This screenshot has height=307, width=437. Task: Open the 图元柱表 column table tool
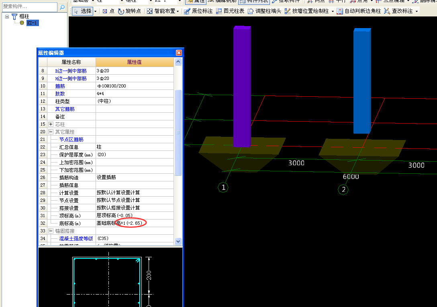(231, 11)
